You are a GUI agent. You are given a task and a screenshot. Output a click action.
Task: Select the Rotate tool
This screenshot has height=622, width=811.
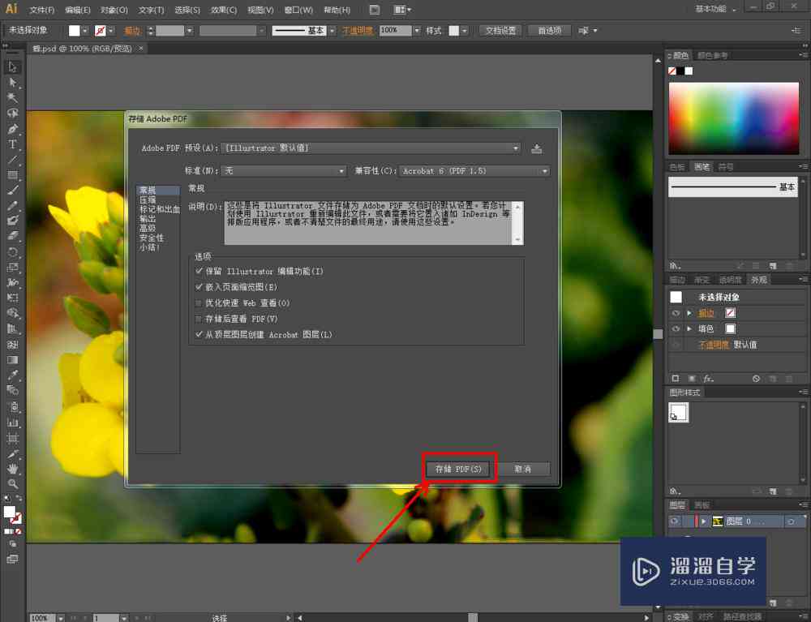[12, 251]
